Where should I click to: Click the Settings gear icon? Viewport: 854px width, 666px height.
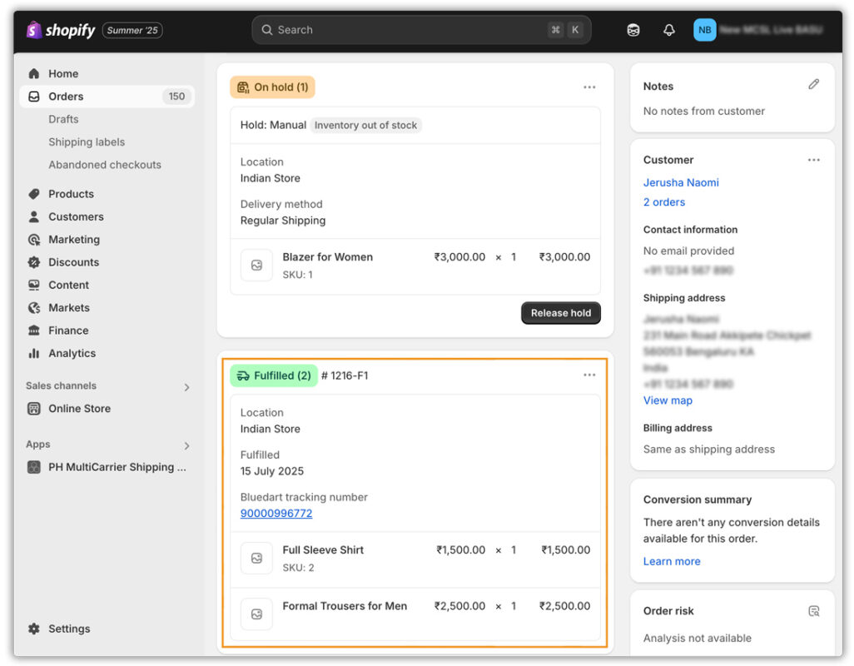click(x=34, y=629)
